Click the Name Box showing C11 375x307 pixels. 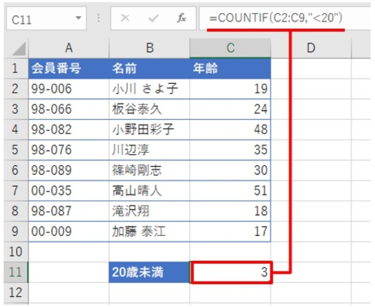click(x=42, y=16)
